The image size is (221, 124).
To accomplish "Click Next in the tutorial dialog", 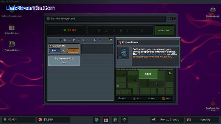I will [148, 74].
